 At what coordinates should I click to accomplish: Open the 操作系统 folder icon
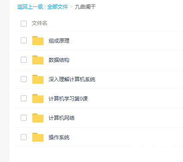point(38,138)
